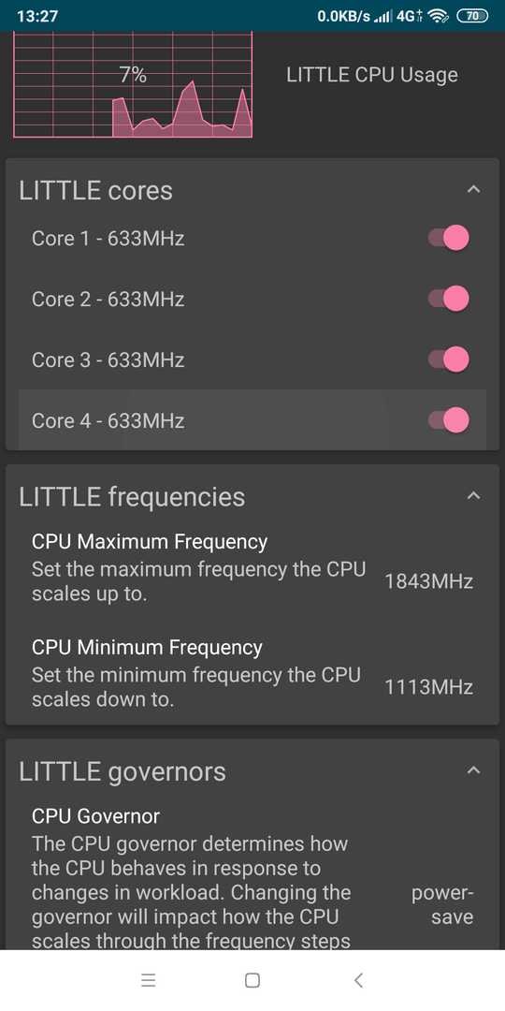This screenshot has width=505, height=1011.
Task: Tap the Android back arrow icon
Action: click(x=359, y=981)
